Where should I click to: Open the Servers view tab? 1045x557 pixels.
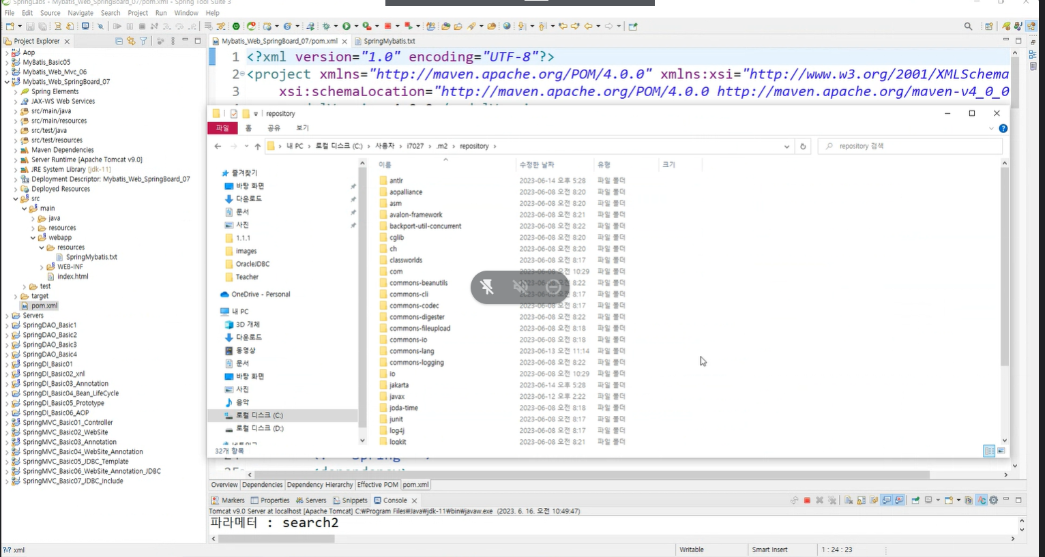tap(310, 500)
